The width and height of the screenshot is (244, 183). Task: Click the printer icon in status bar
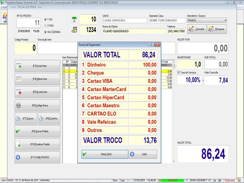coord(215,181)
